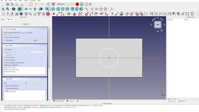Viewport: 199px width, 112px height.
Task: Uncheck the Constraint1 list item checkbox
Action: [5, 91]
